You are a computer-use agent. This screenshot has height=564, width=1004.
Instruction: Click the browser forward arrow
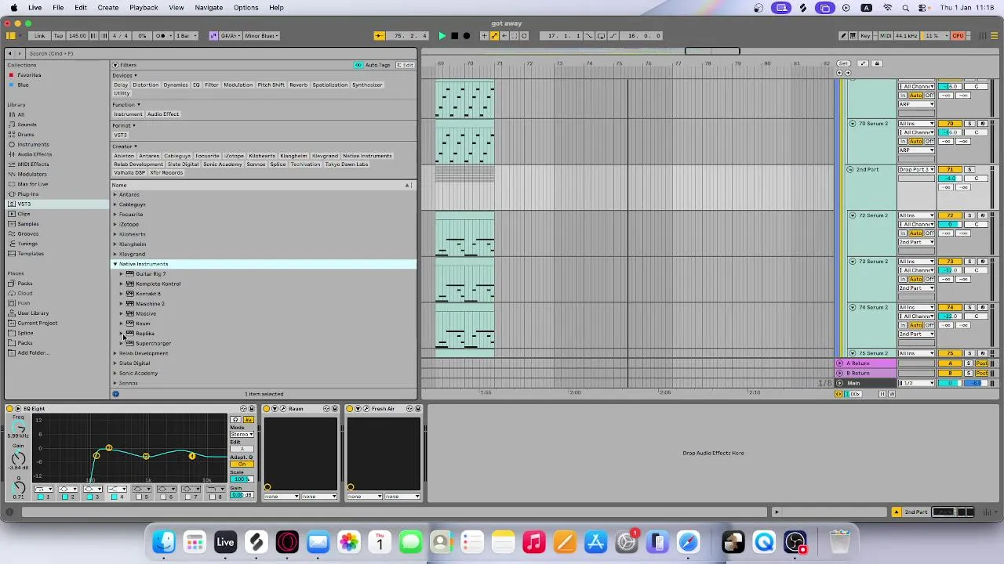[20, 53]
